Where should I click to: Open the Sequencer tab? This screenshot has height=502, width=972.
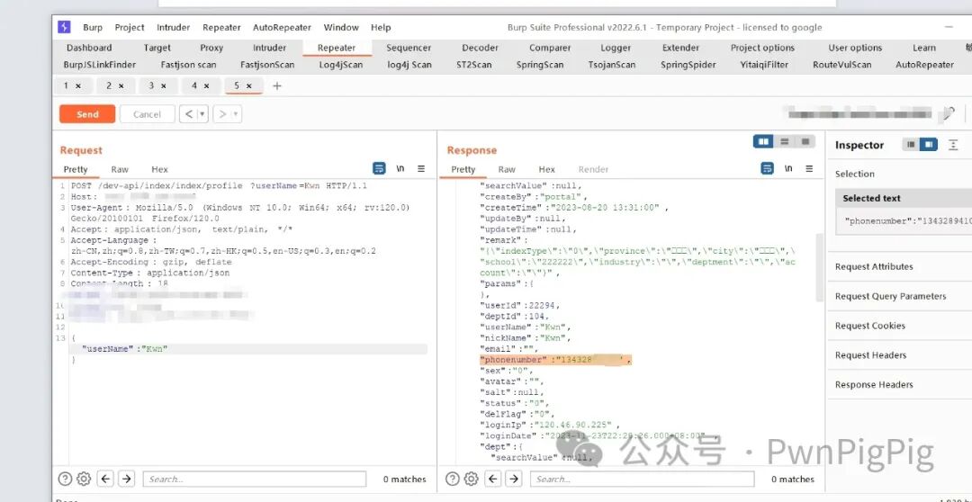[409, 48]
